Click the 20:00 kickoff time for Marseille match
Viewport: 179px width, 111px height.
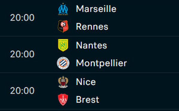[22, 18]
